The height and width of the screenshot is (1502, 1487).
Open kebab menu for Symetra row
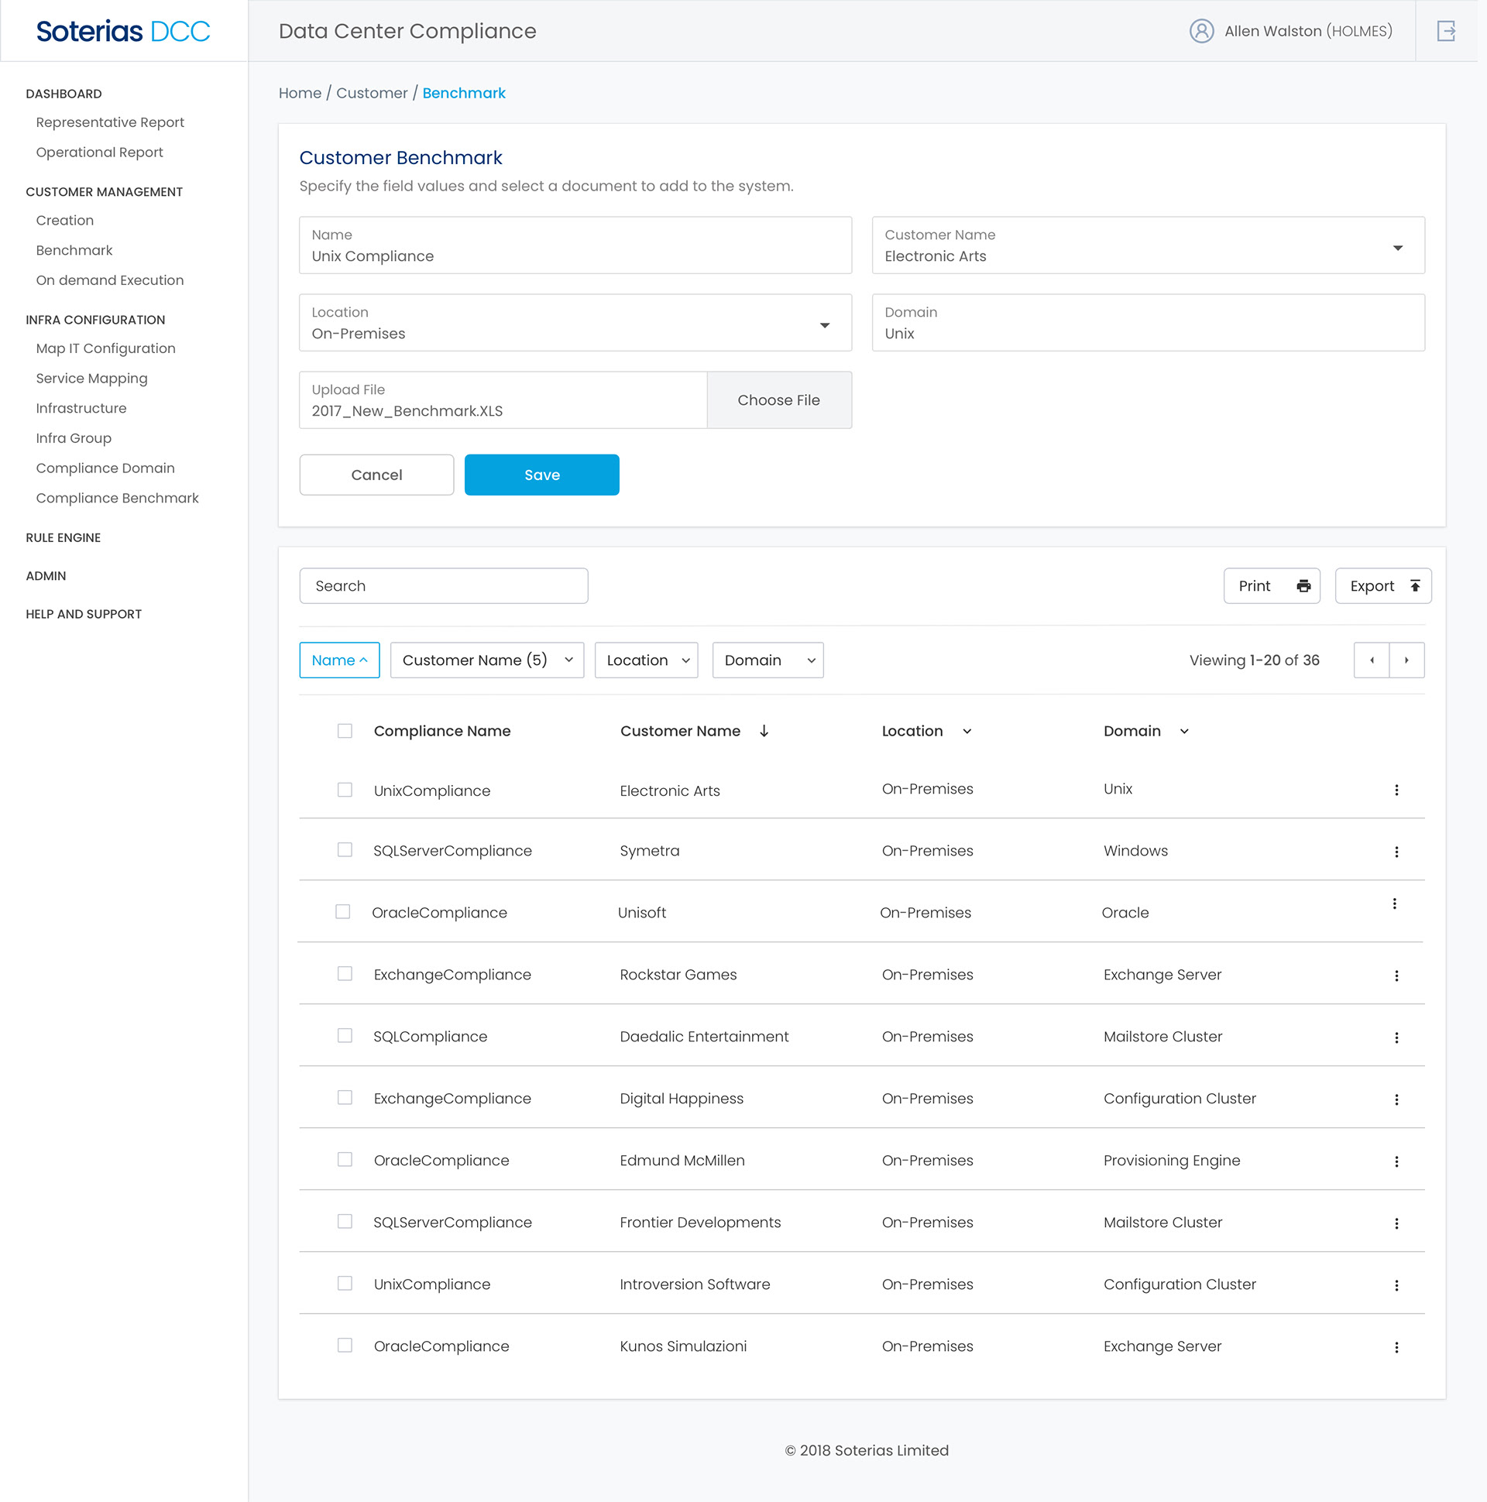click(1396, 852)
